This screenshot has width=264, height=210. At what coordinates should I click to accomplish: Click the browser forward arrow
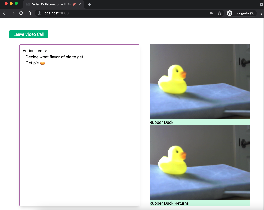pyautogui.click(x=13, y=13)
